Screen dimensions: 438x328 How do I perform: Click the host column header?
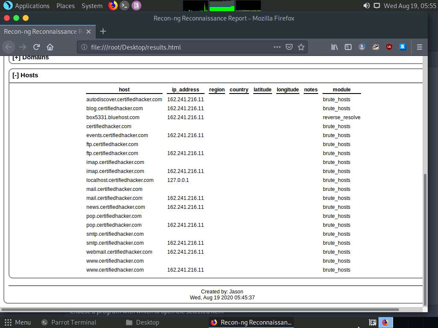(124, 90)
